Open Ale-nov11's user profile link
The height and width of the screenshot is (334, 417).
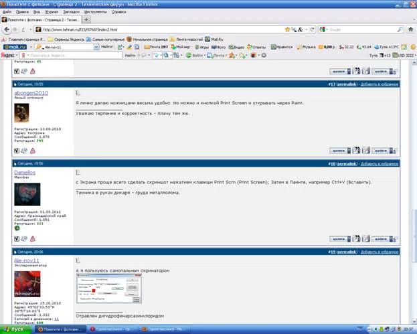pyautogui.click(x=27, y=260)
